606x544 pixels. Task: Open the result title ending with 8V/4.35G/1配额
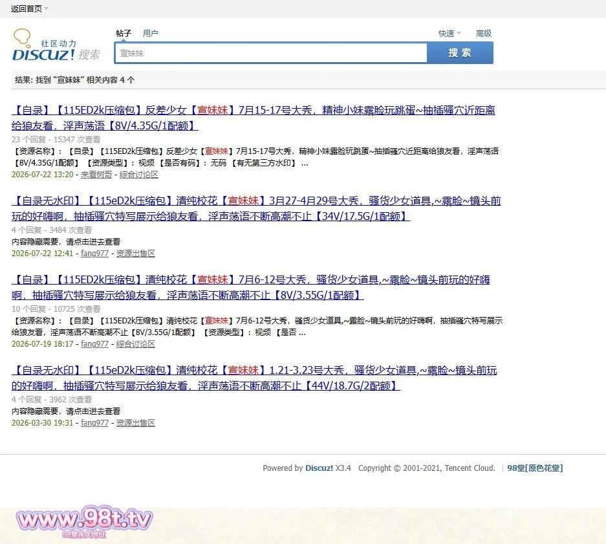(254, 118)
